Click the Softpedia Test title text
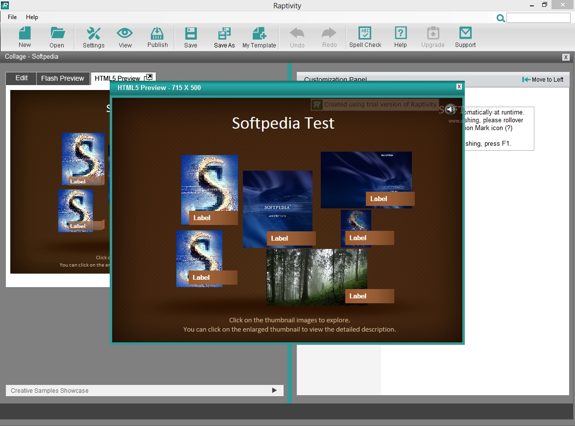Viewport: 575px width, 426px height. (x=283, y=123)
